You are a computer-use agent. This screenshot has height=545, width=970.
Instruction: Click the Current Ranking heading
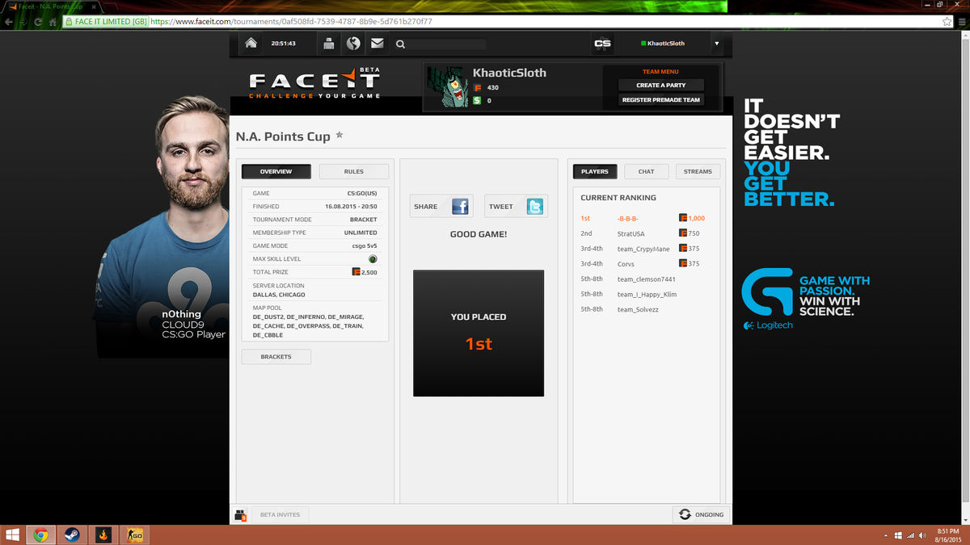[618, 198]
